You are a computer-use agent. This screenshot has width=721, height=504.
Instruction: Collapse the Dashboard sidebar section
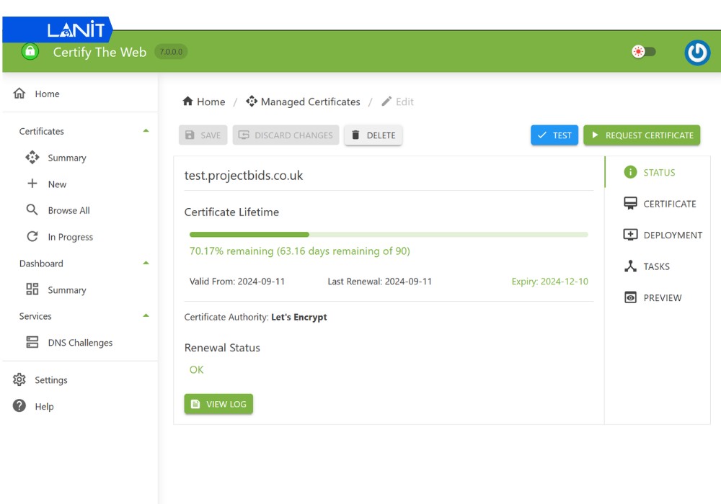[x=146, y=264]
